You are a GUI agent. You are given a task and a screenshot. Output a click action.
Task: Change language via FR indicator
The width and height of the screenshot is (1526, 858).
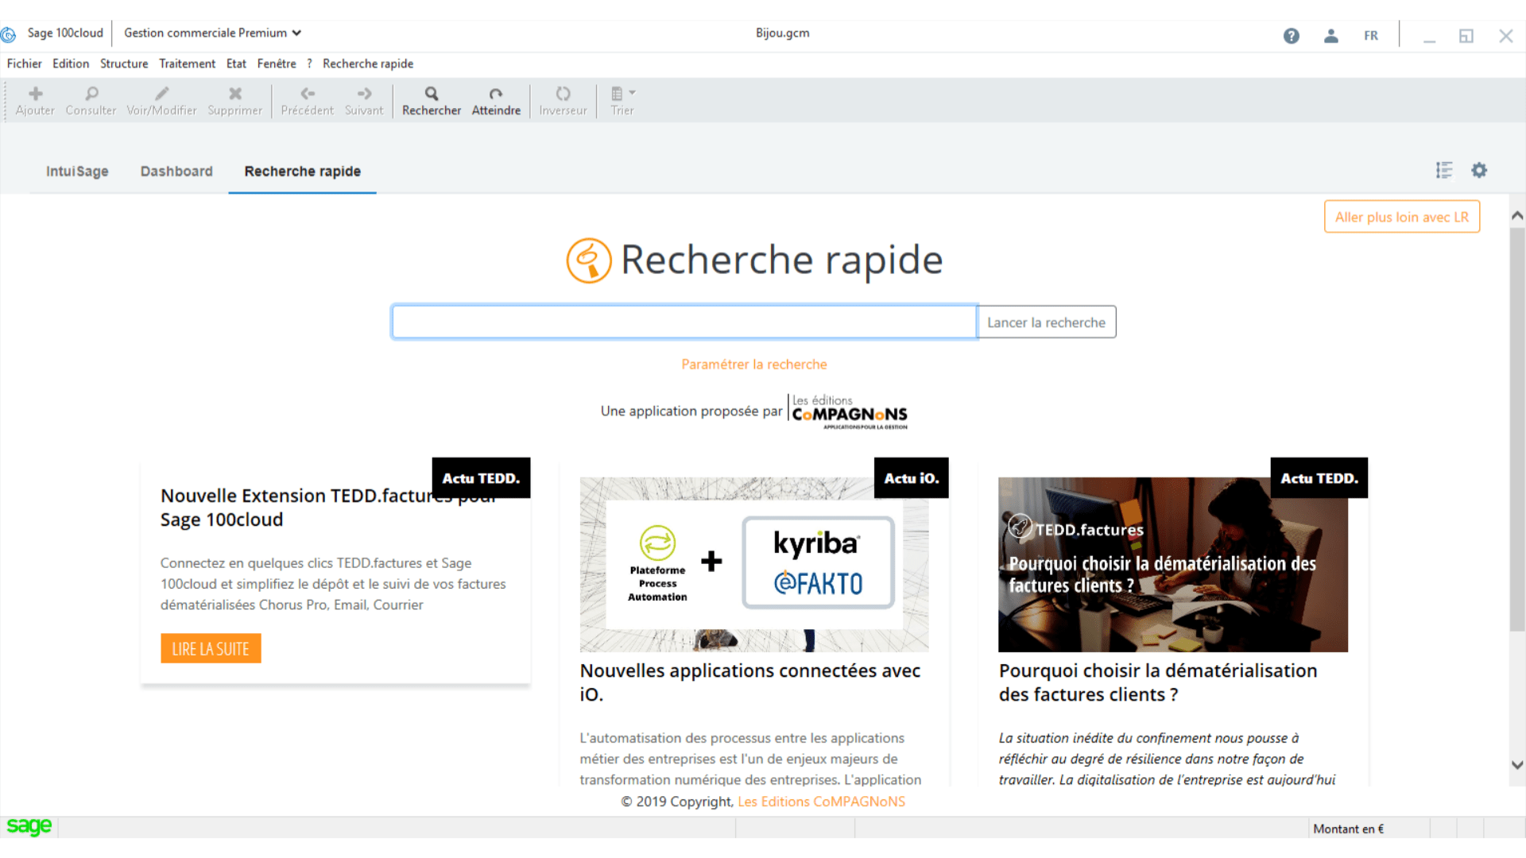(x=1371, y=36)
